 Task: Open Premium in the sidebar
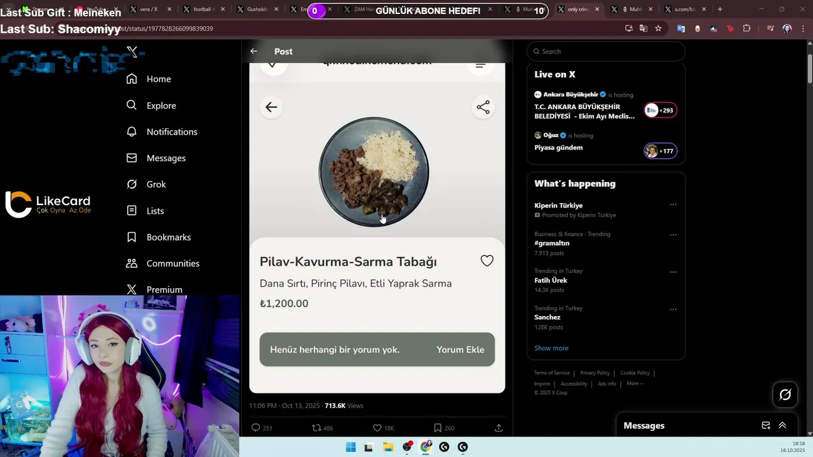pyautogui.click(x=154, y=289)
